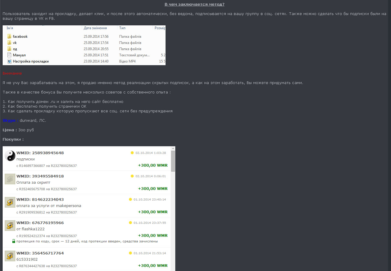Image resolution: width=391 pixels, height=271 pixels.
Task: Click the avatar beside WMID 676776195966
Action: coord(10,226)
